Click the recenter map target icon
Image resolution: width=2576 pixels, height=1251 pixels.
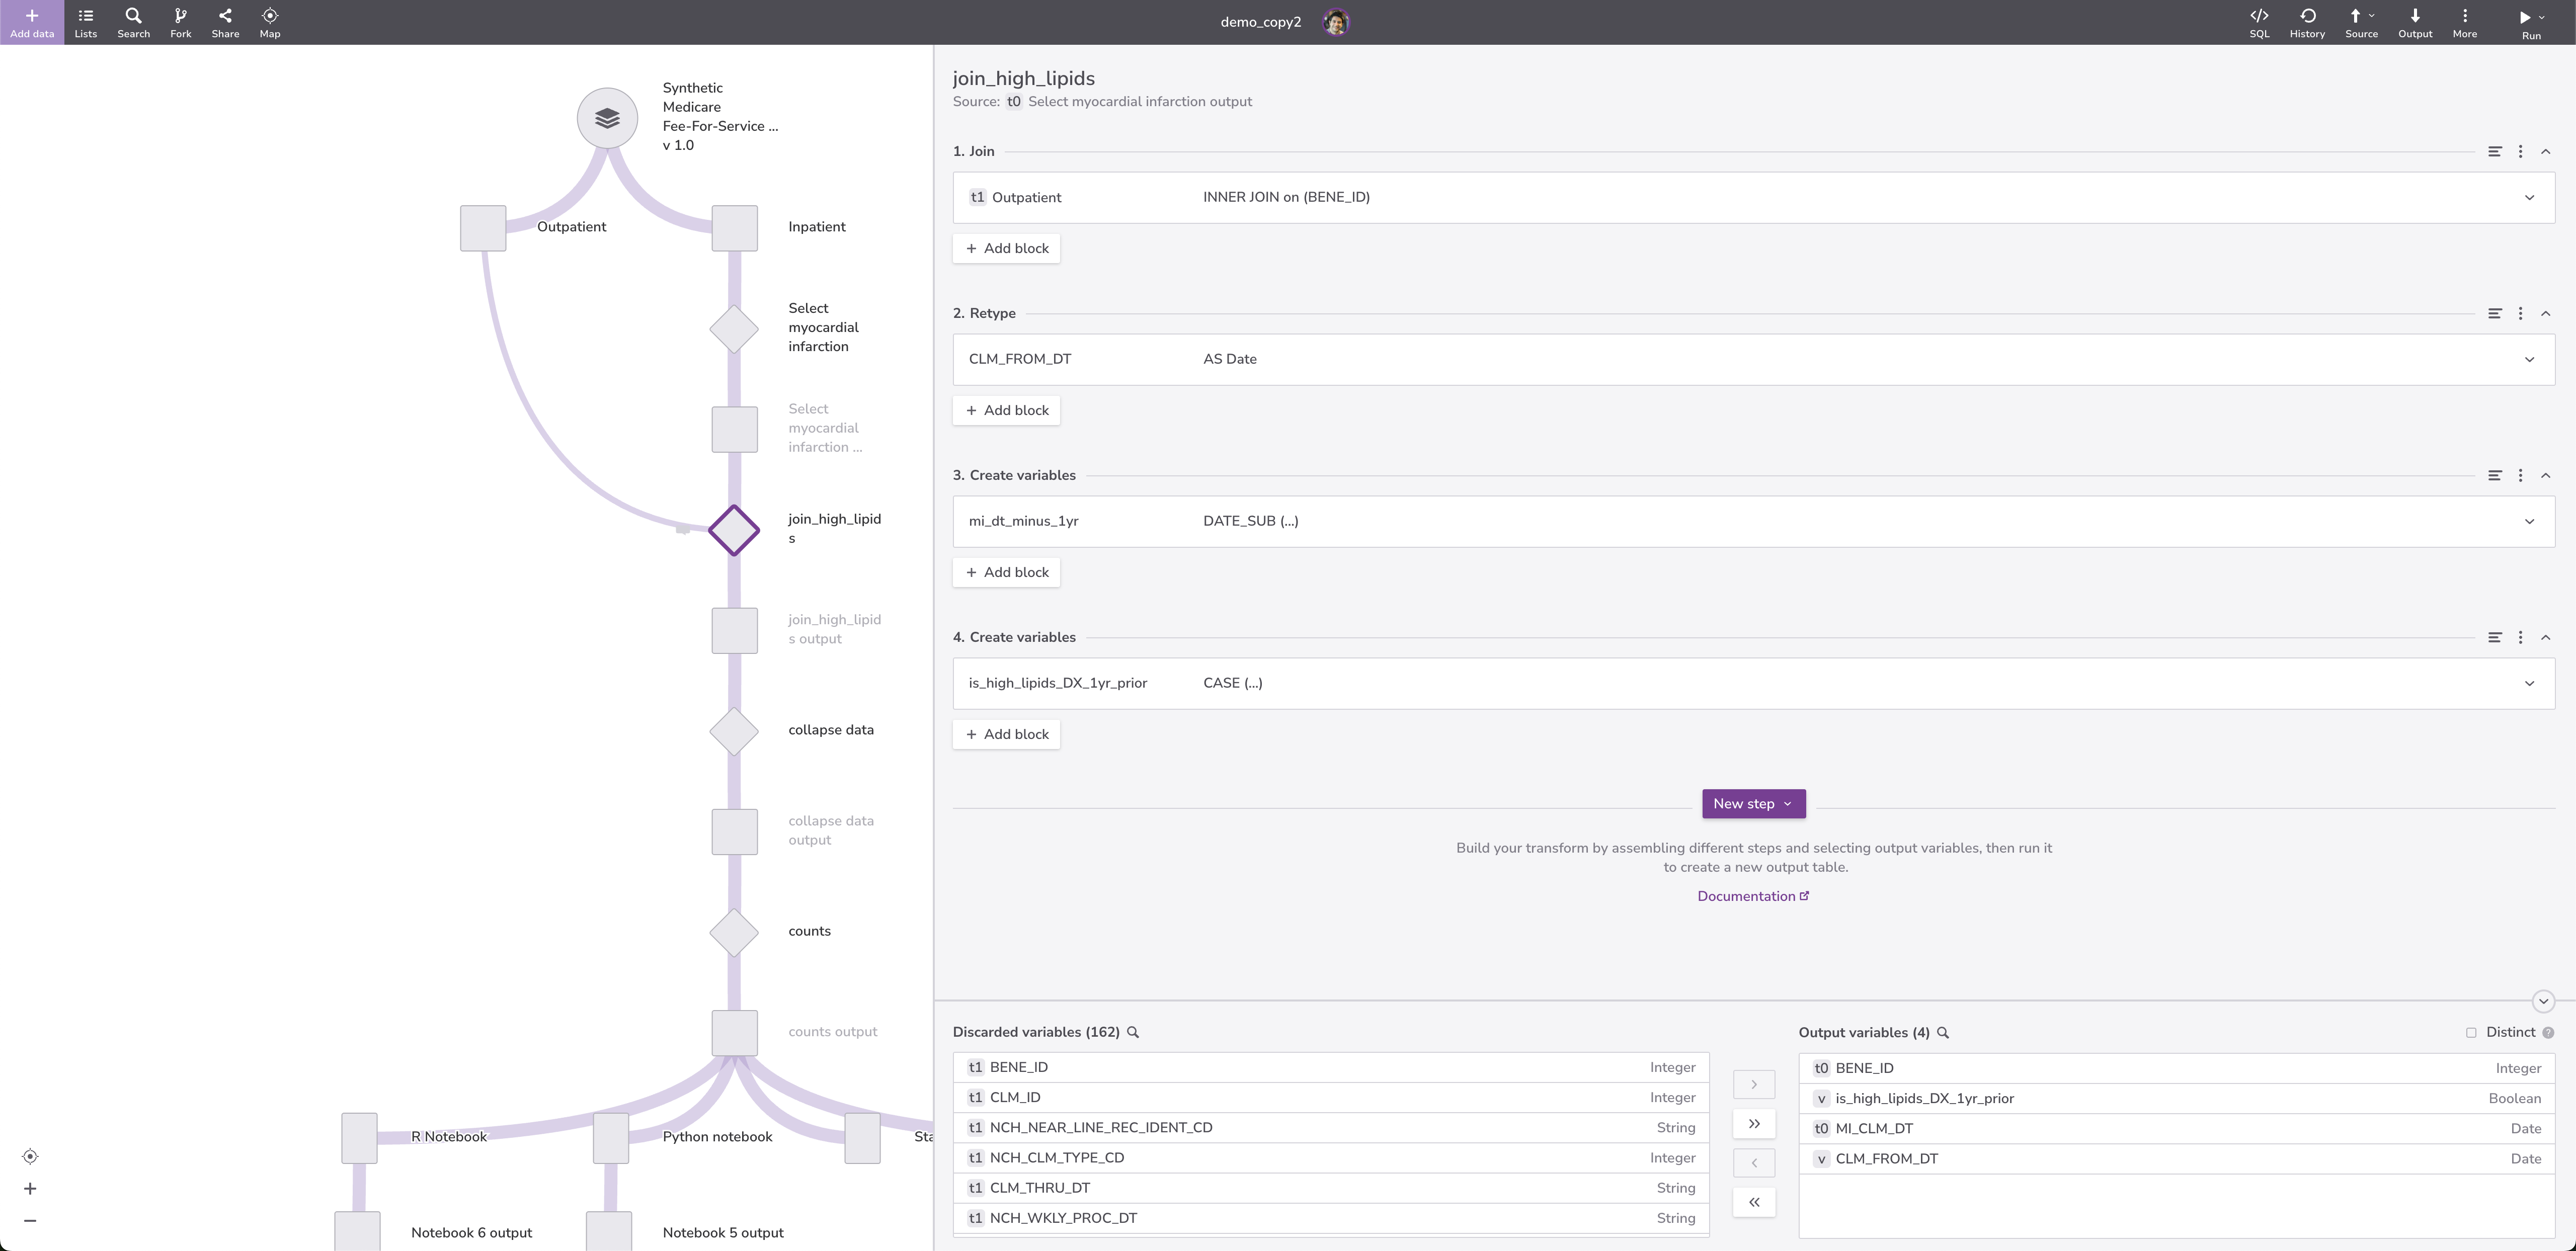[30, 1157]
